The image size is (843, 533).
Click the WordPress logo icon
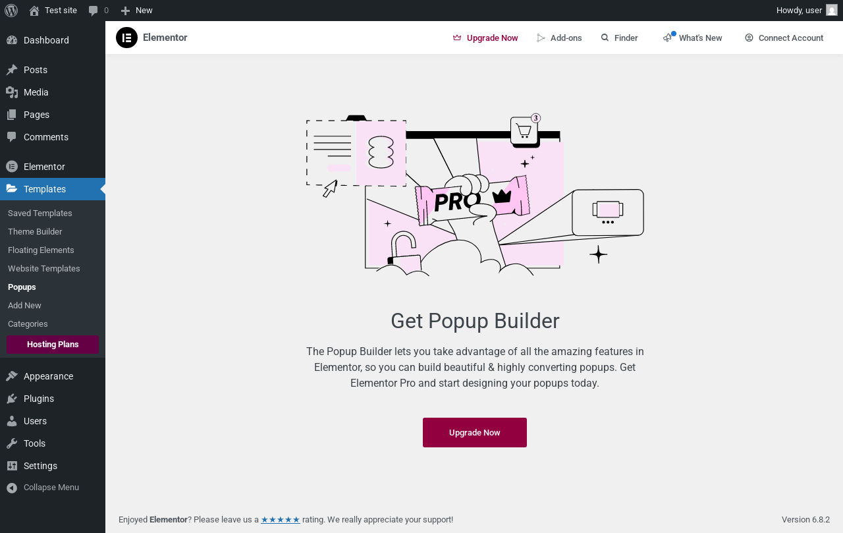click(11, 11)
